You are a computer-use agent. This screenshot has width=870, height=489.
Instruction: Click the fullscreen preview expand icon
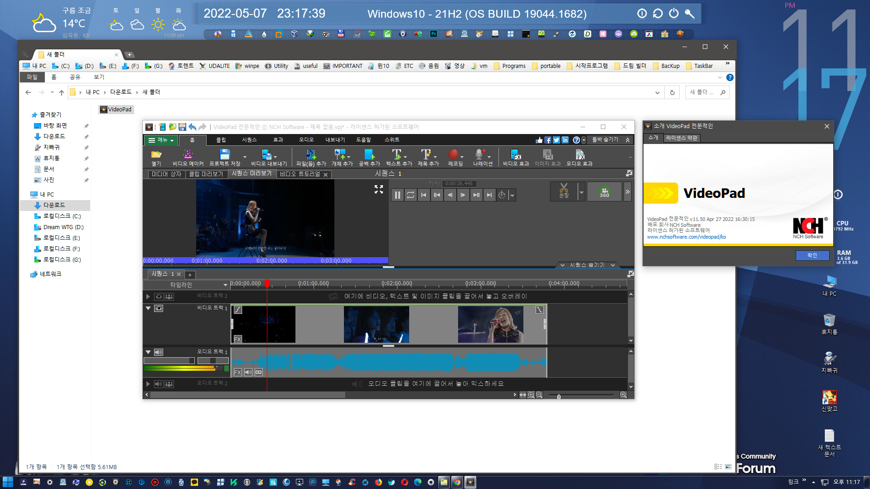coord(379,189)
